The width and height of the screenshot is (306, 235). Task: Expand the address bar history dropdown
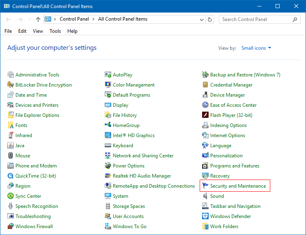(202, 19)
